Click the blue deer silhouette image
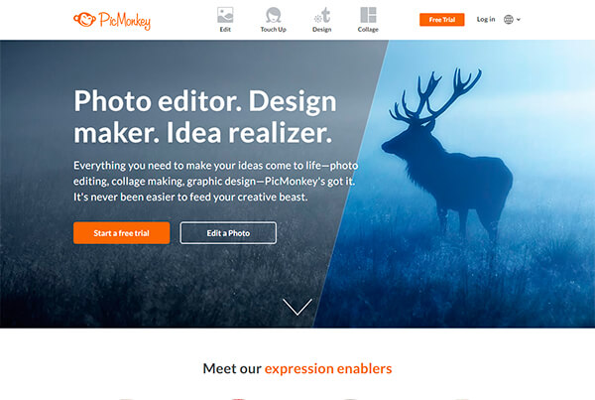Image resolution: width=595 pixels, height=400 pixels. (x=446, y=155)
